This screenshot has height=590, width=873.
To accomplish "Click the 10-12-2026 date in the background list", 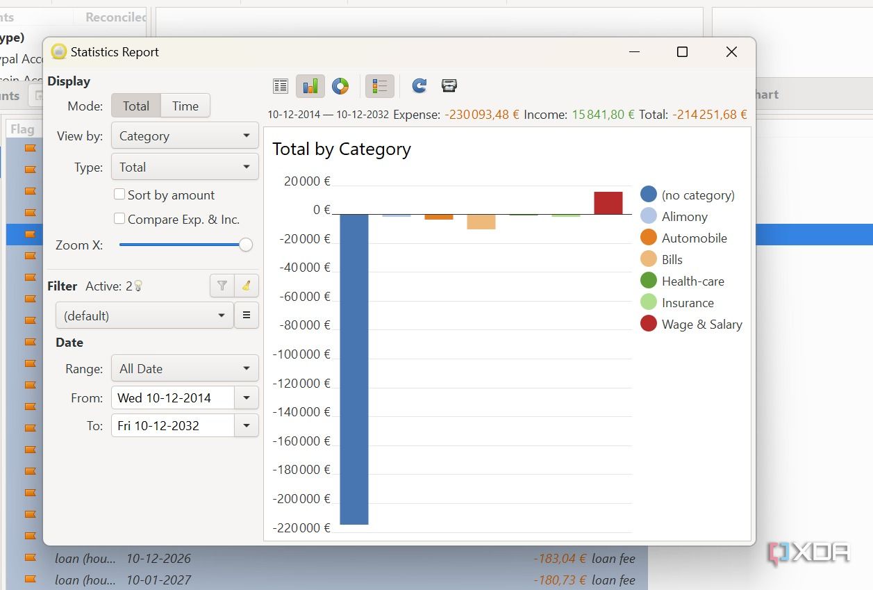I will coord(158,558).
